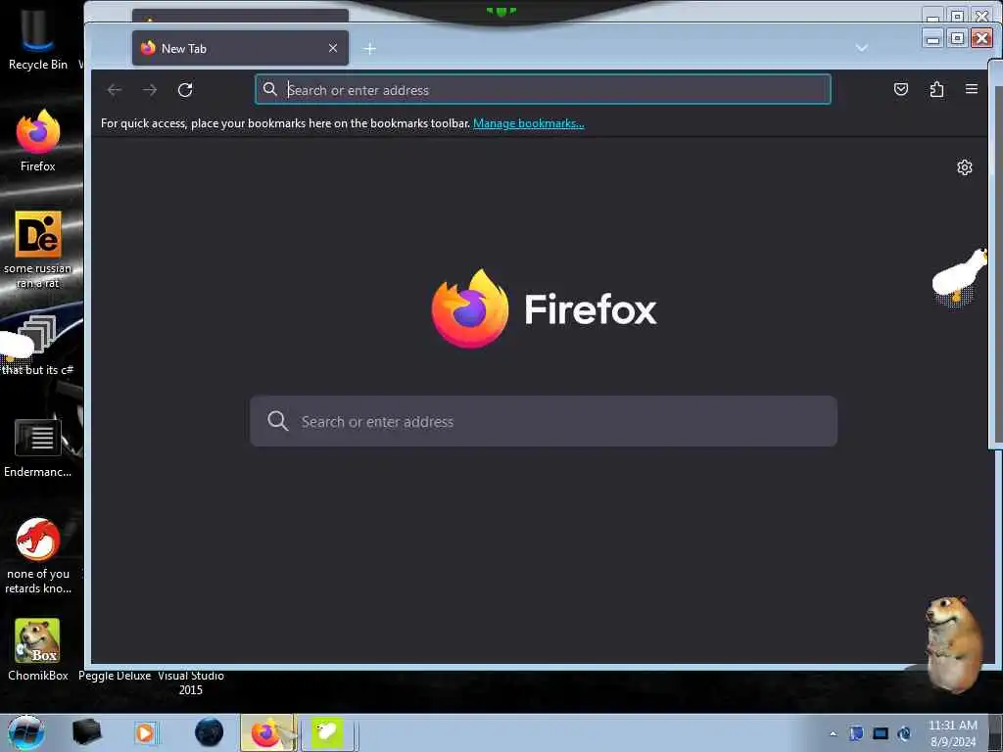The width and height of the screenshot is (1003, 752).
Task: Open the Save to Pocket icon
Action: [901, 89]
